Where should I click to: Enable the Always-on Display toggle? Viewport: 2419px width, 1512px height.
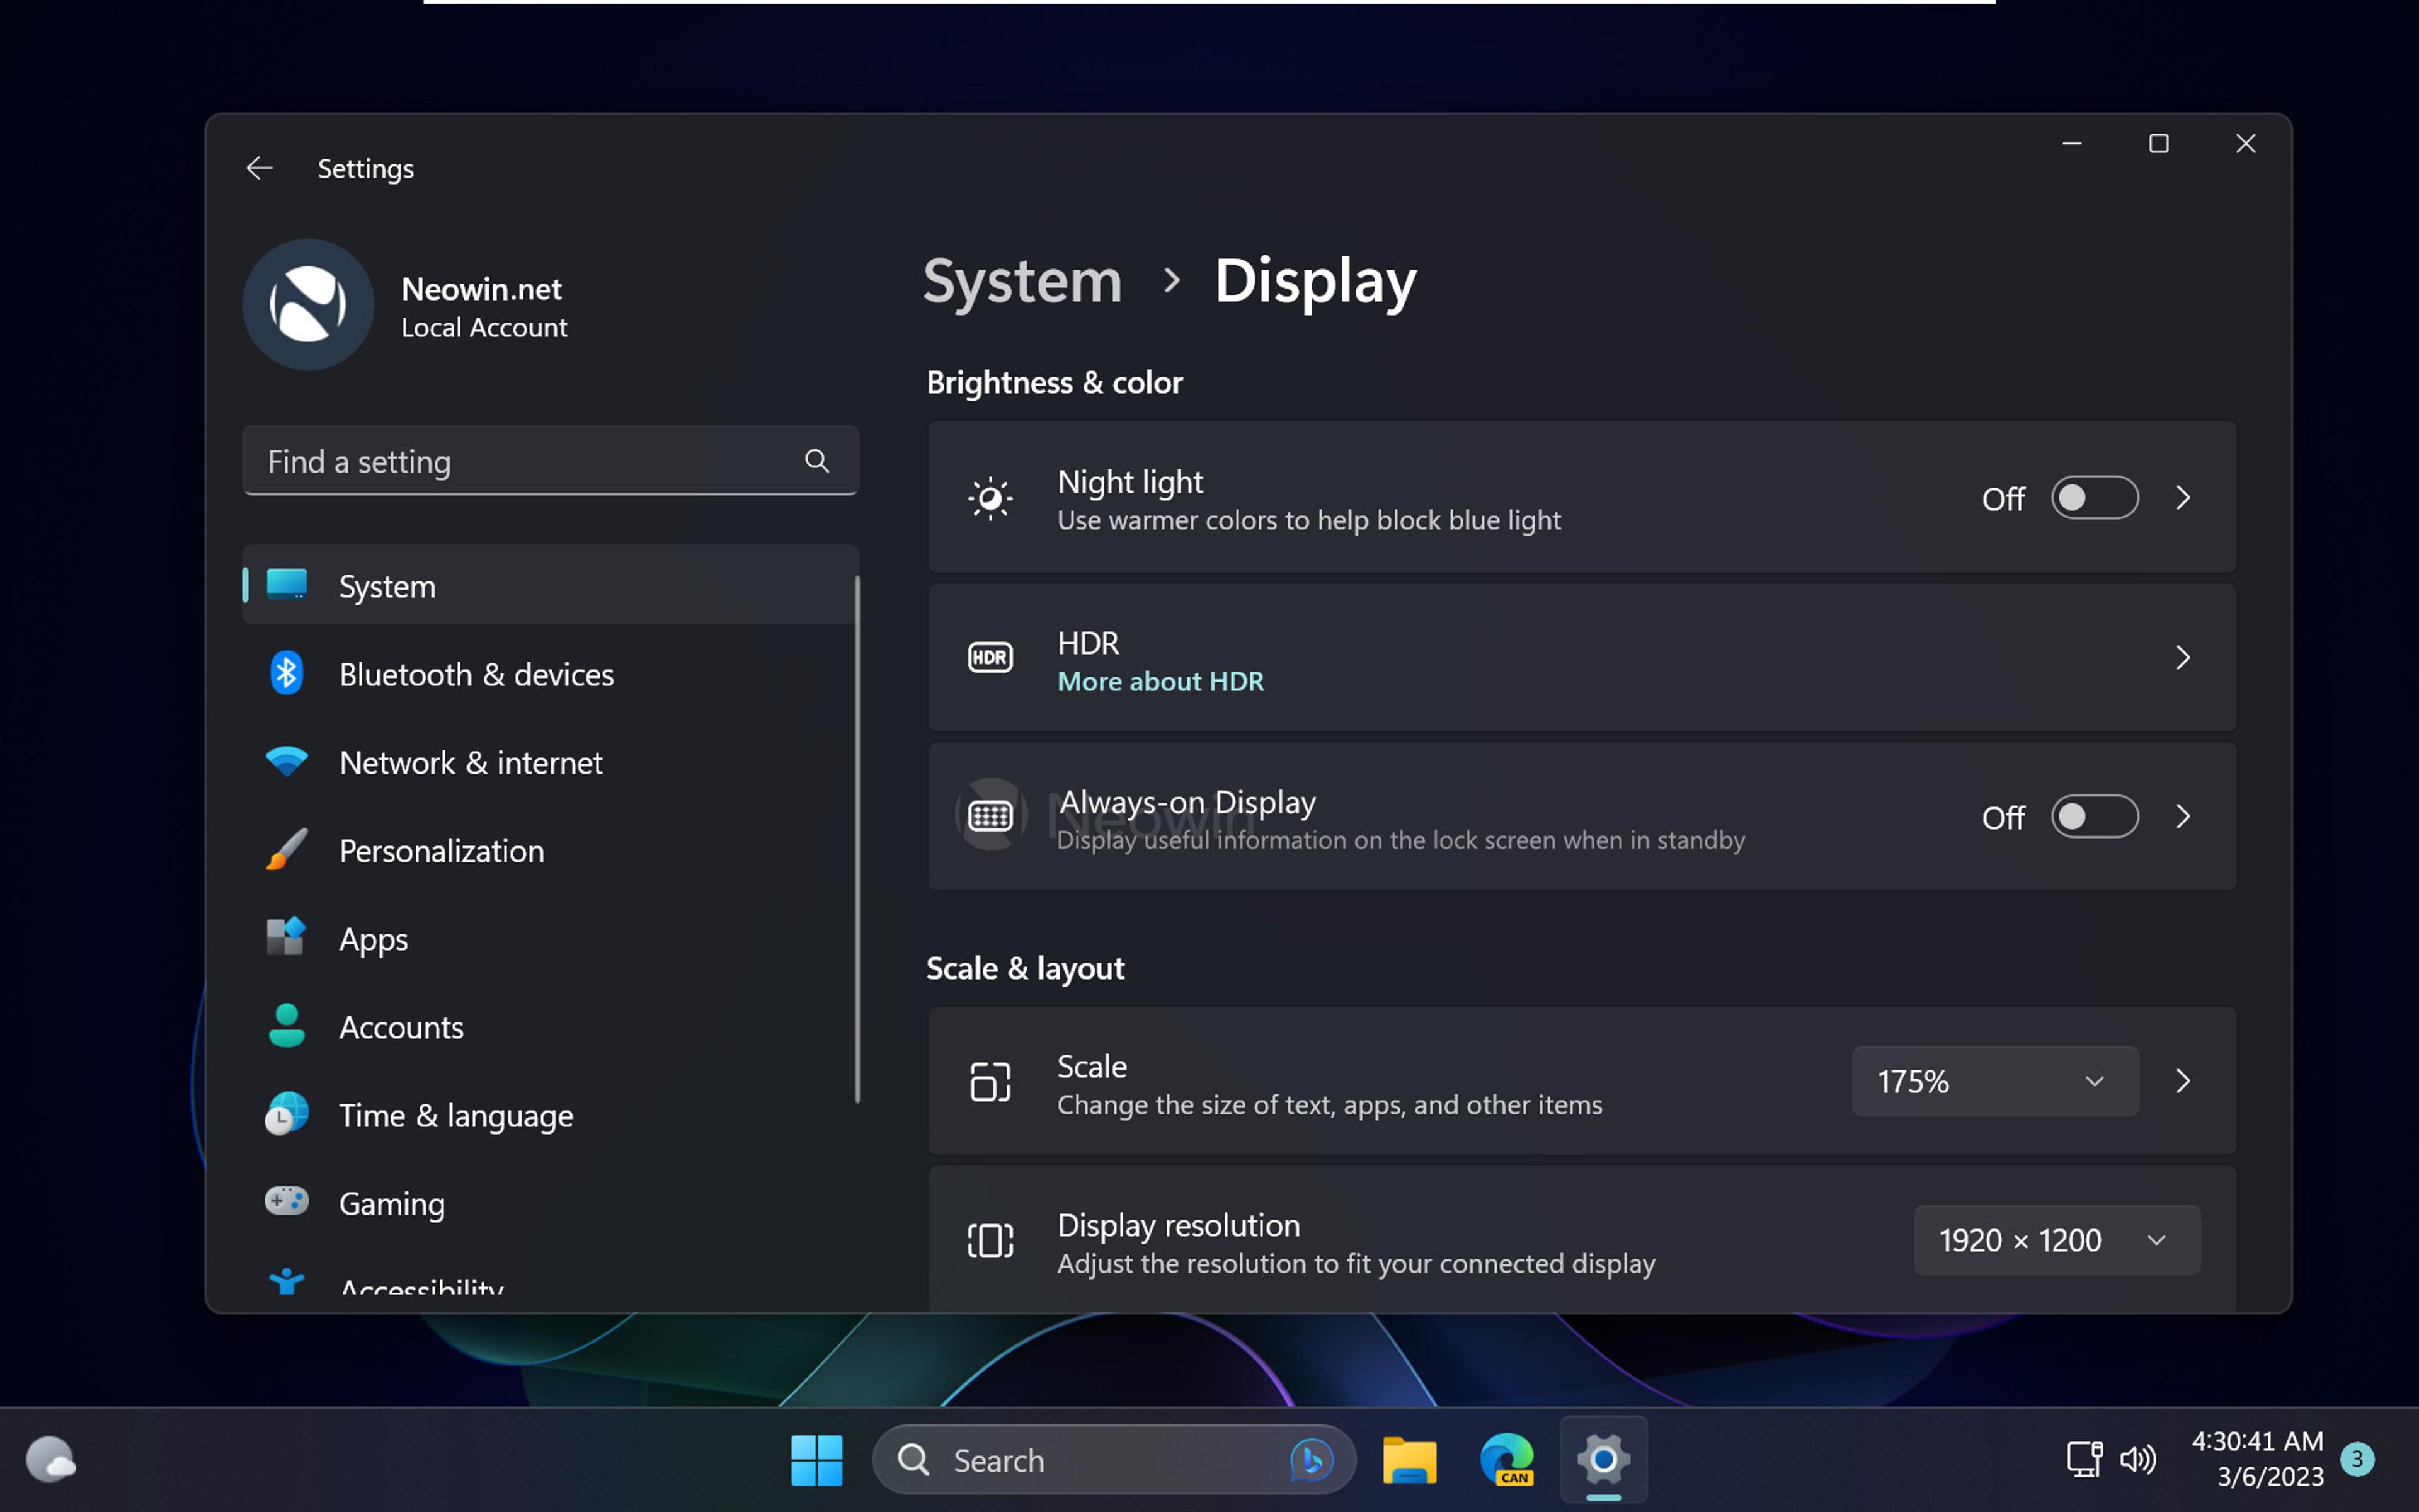point(2094,817)
